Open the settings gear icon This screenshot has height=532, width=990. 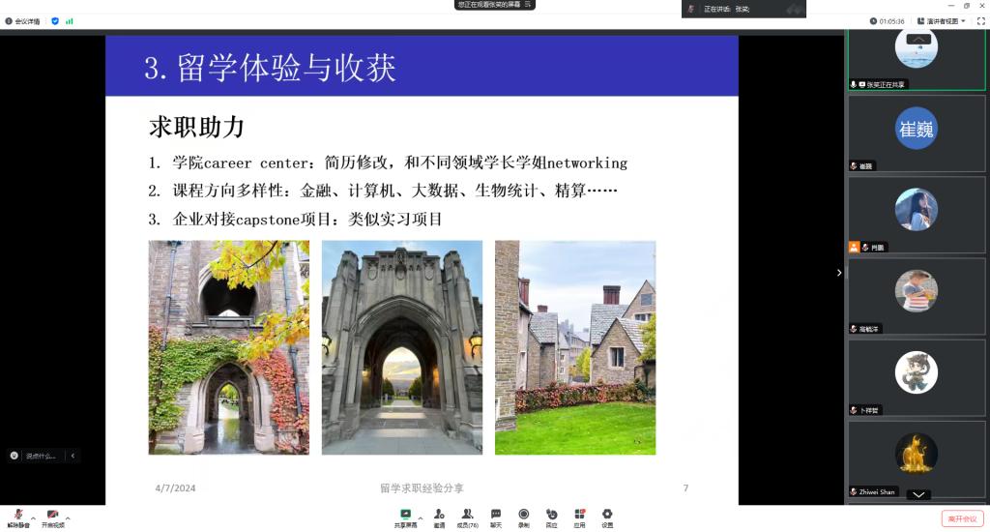point(607,515)
